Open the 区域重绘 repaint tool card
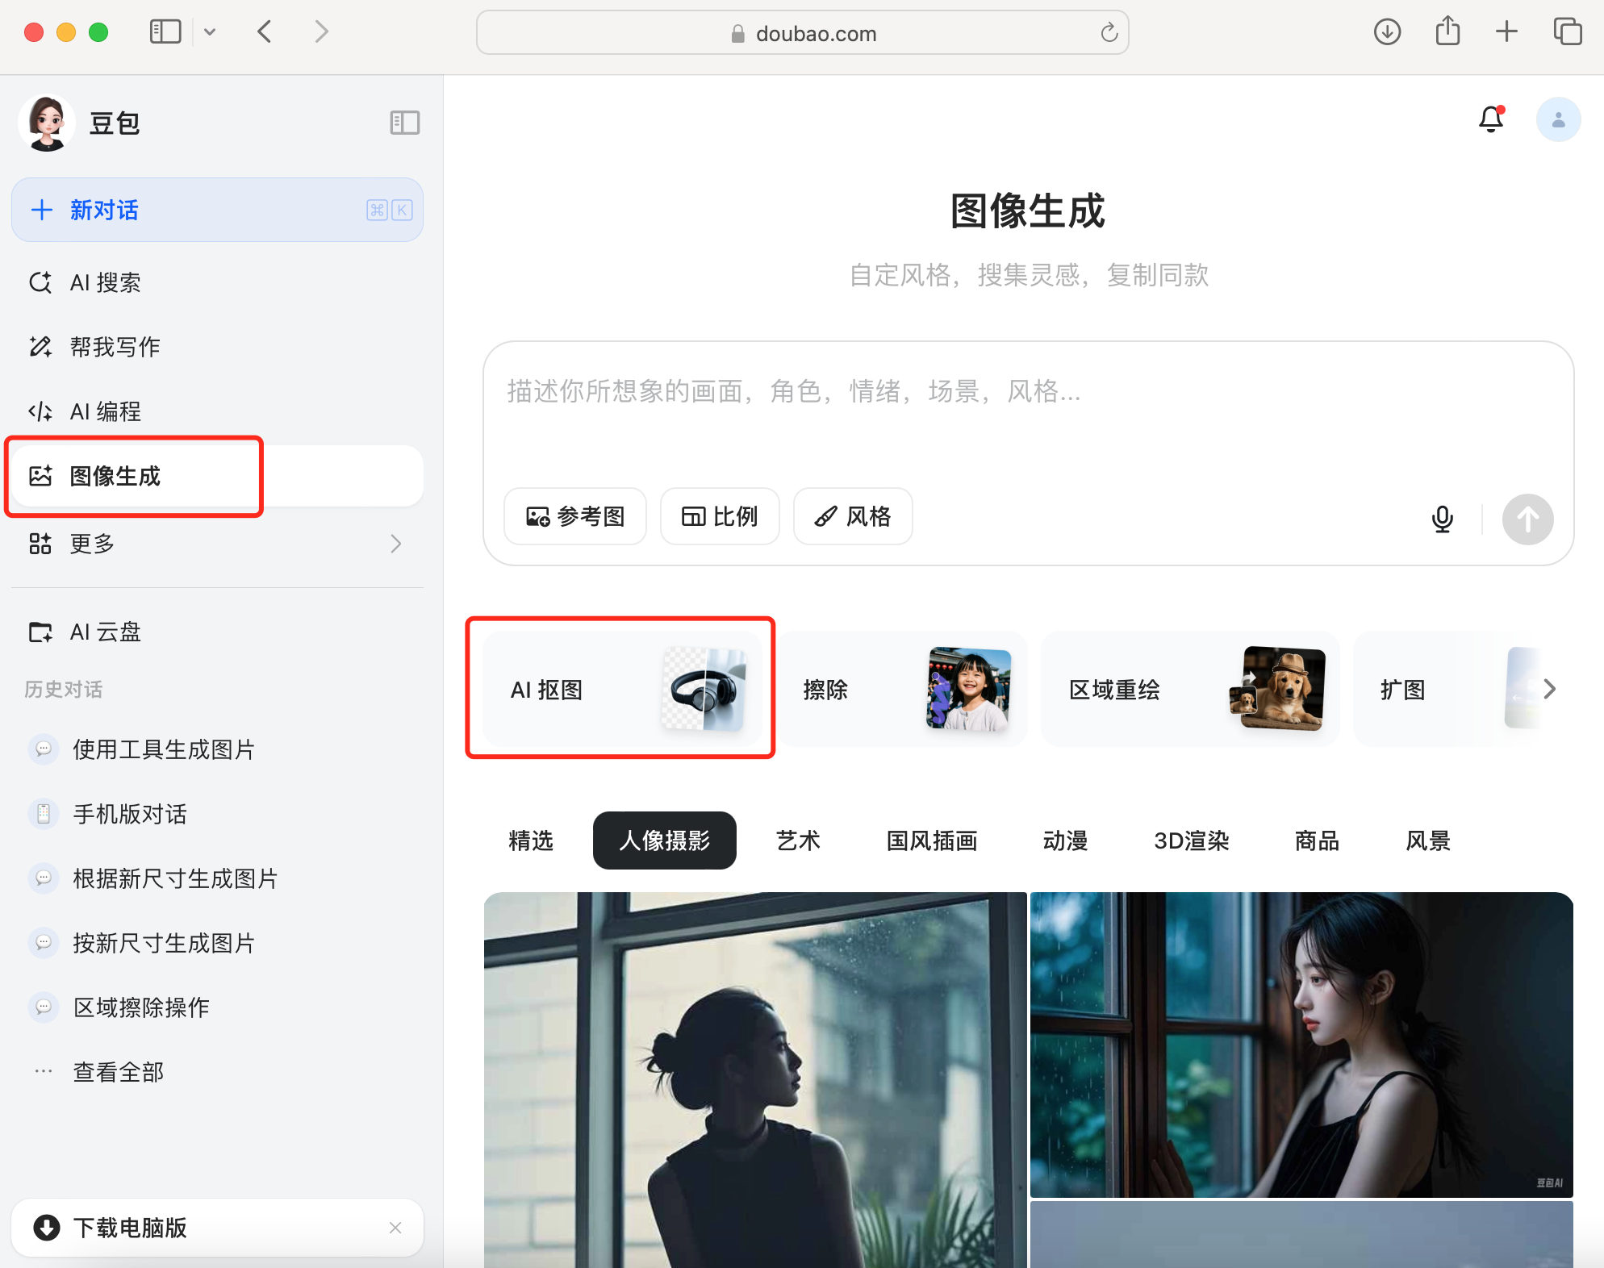Image resolution: width=1604 pixels, height=1268 pixels. (x=1190, y=689)
